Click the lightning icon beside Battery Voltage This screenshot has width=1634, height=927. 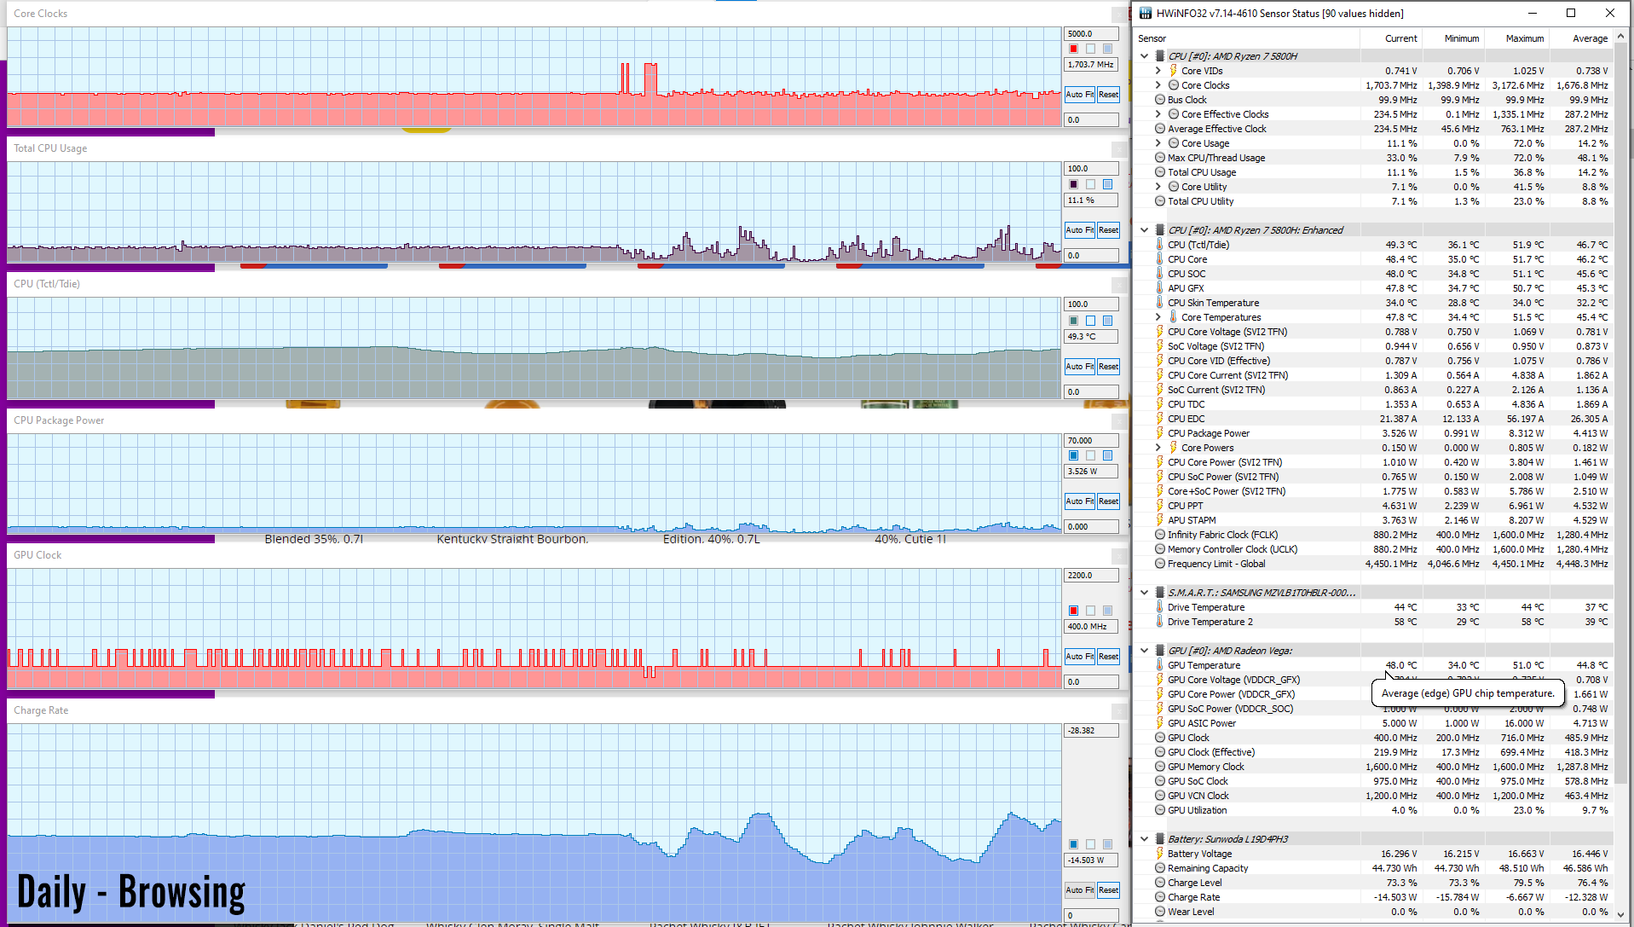pyautogui.click(x=1160, y=854)
